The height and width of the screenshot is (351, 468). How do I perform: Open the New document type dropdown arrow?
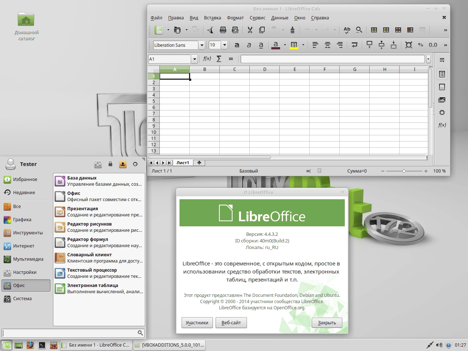pos(168,30)
